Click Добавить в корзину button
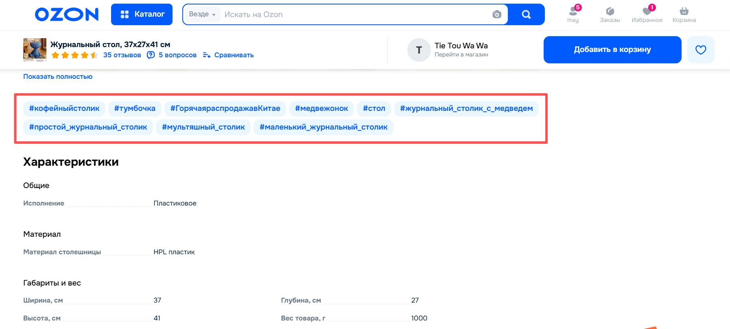The height and width of the screenshot is (329, 730). (x=612, y=50)
